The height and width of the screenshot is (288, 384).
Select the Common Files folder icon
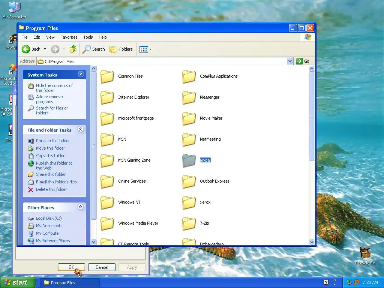pyautogui.click(x=107, y=76)
